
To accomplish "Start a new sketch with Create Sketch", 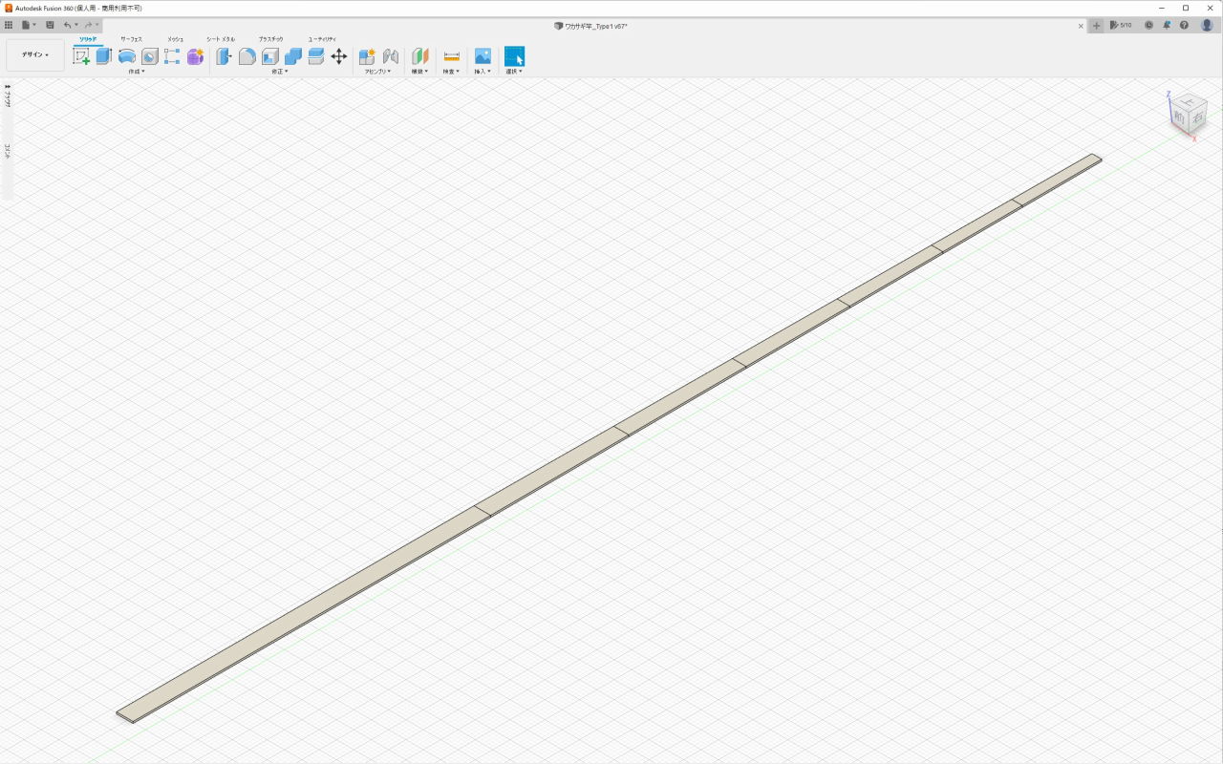I will click(x=81, y=56).
